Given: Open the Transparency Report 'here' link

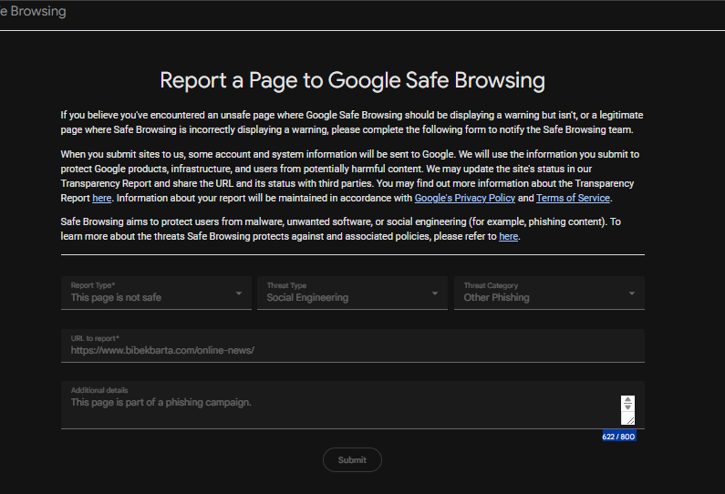Looking at the screenshot, I should pyautogui.click(x=102, y=198).
